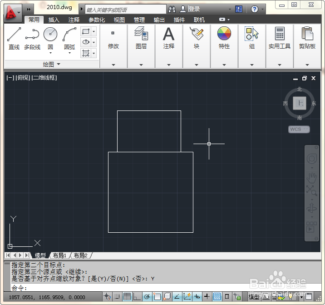Switch to the 布局1 layout tab
The image size is (325, 305).
(59, 255)
